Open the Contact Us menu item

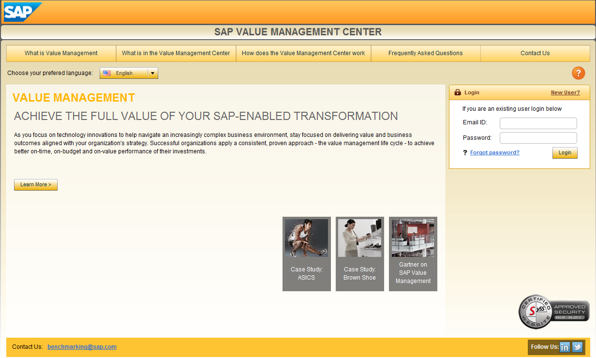click(x=535, y=53)
